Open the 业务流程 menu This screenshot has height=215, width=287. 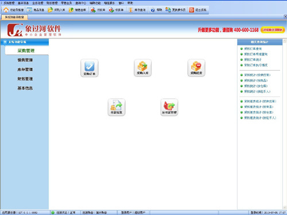(x=38, y=3)
